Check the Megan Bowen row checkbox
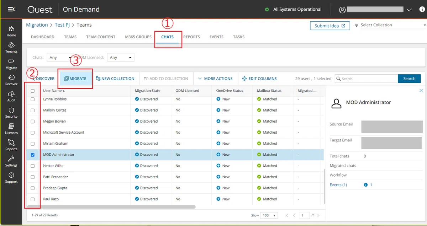The height and width of the screenshot is (226, 427). [x=33, y=122]
